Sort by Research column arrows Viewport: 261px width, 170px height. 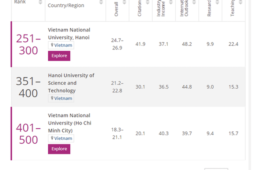coord(217,3)
